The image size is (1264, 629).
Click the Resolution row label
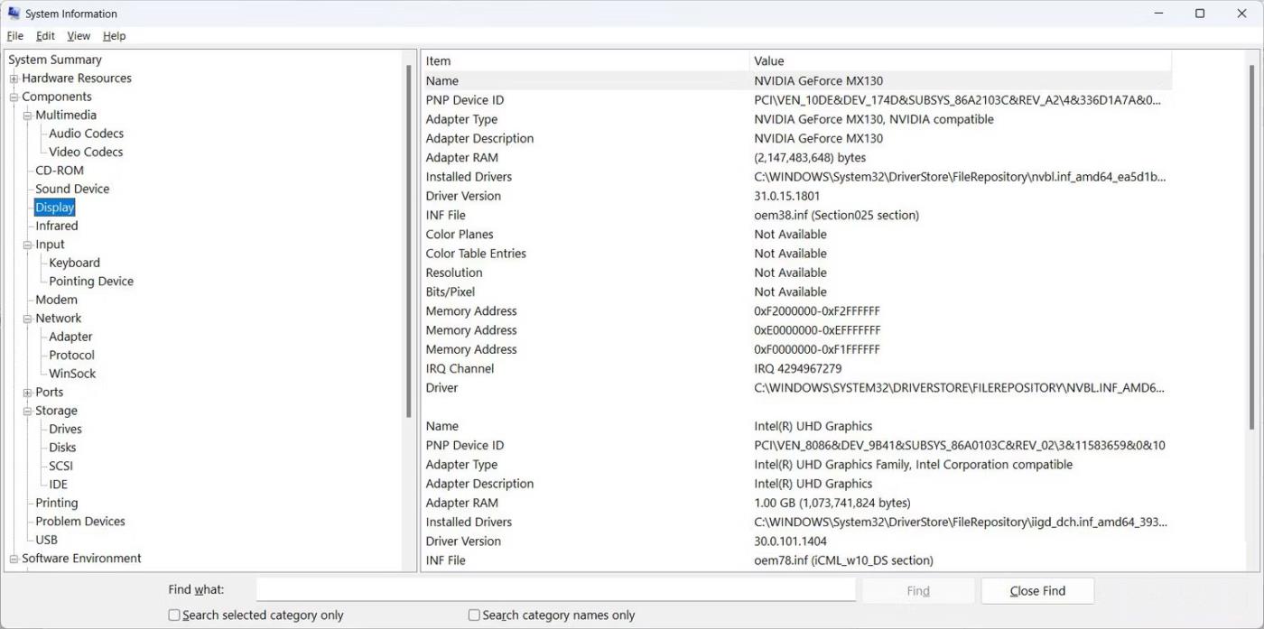(x=454, y=273)
